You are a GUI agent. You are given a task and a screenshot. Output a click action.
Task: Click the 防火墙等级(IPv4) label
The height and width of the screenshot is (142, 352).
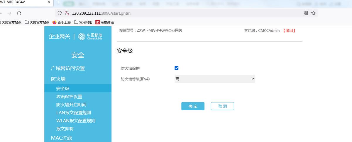pos(135,79)
